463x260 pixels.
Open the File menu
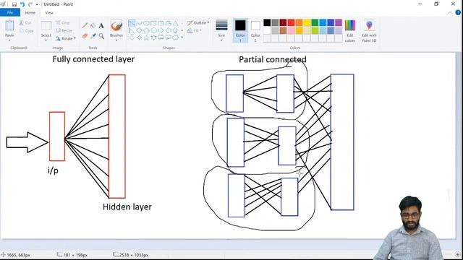10,13
